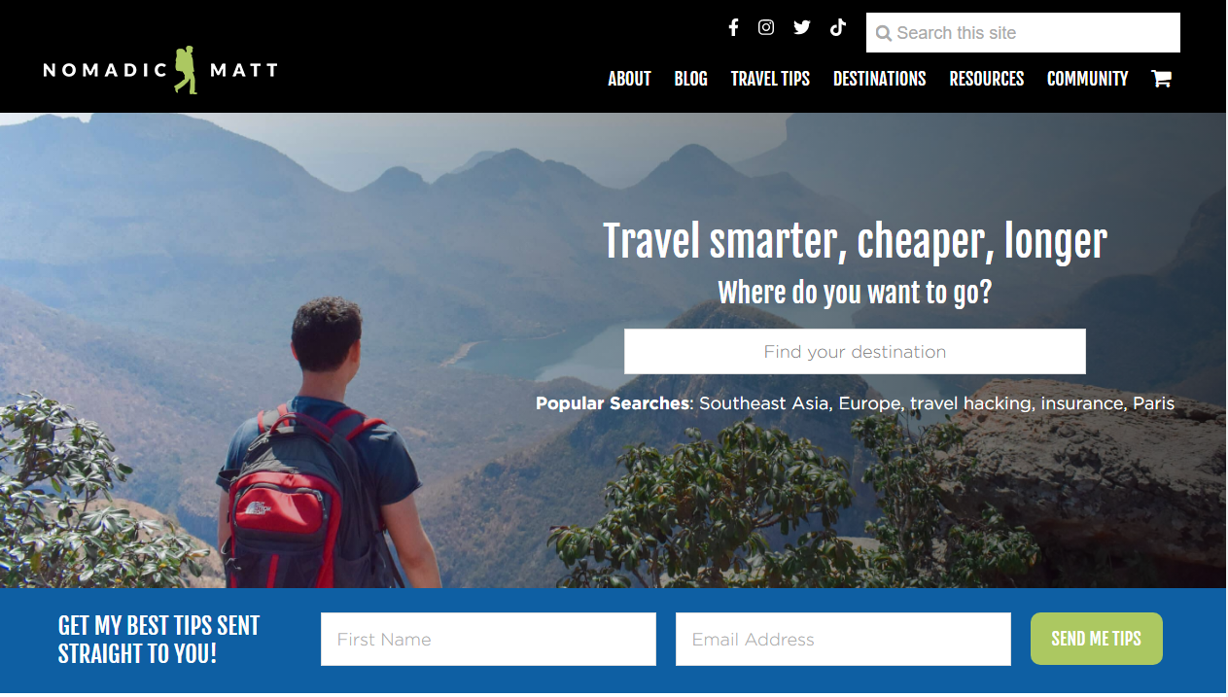Click the Send Me Tips button
Viewport: 1228px width, 697px height.
click(x=1096, y=639)
